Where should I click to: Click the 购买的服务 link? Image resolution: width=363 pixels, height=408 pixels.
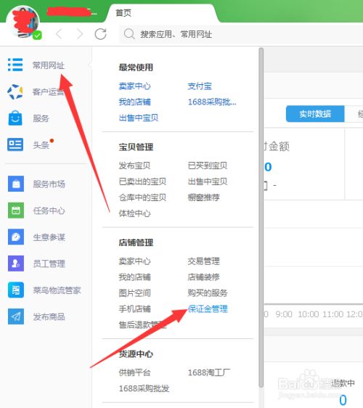click(x=208, y=293)
